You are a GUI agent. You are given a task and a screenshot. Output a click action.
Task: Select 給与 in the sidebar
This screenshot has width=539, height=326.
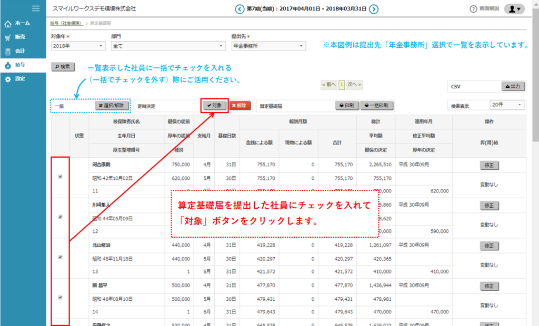(23, 65)
